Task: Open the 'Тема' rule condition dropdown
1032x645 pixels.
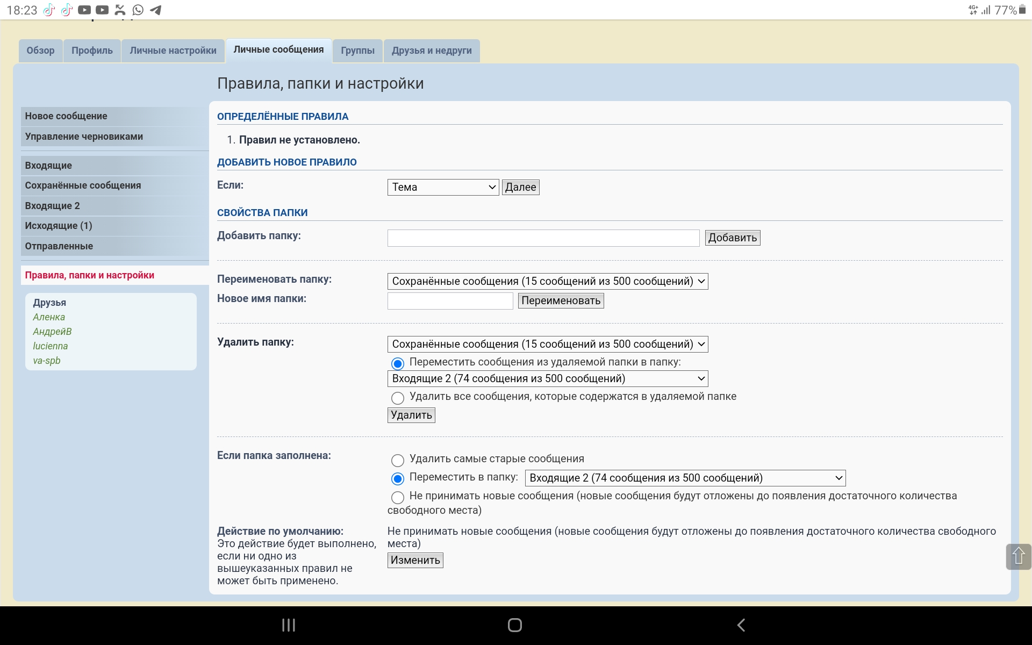Action: 443,187
